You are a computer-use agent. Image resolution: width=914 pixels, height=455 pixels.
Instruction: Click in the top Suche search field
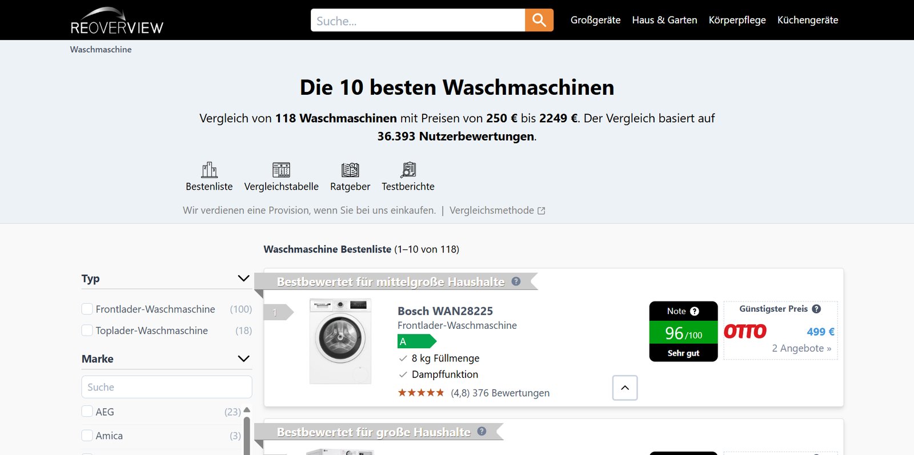click(418, 20)
